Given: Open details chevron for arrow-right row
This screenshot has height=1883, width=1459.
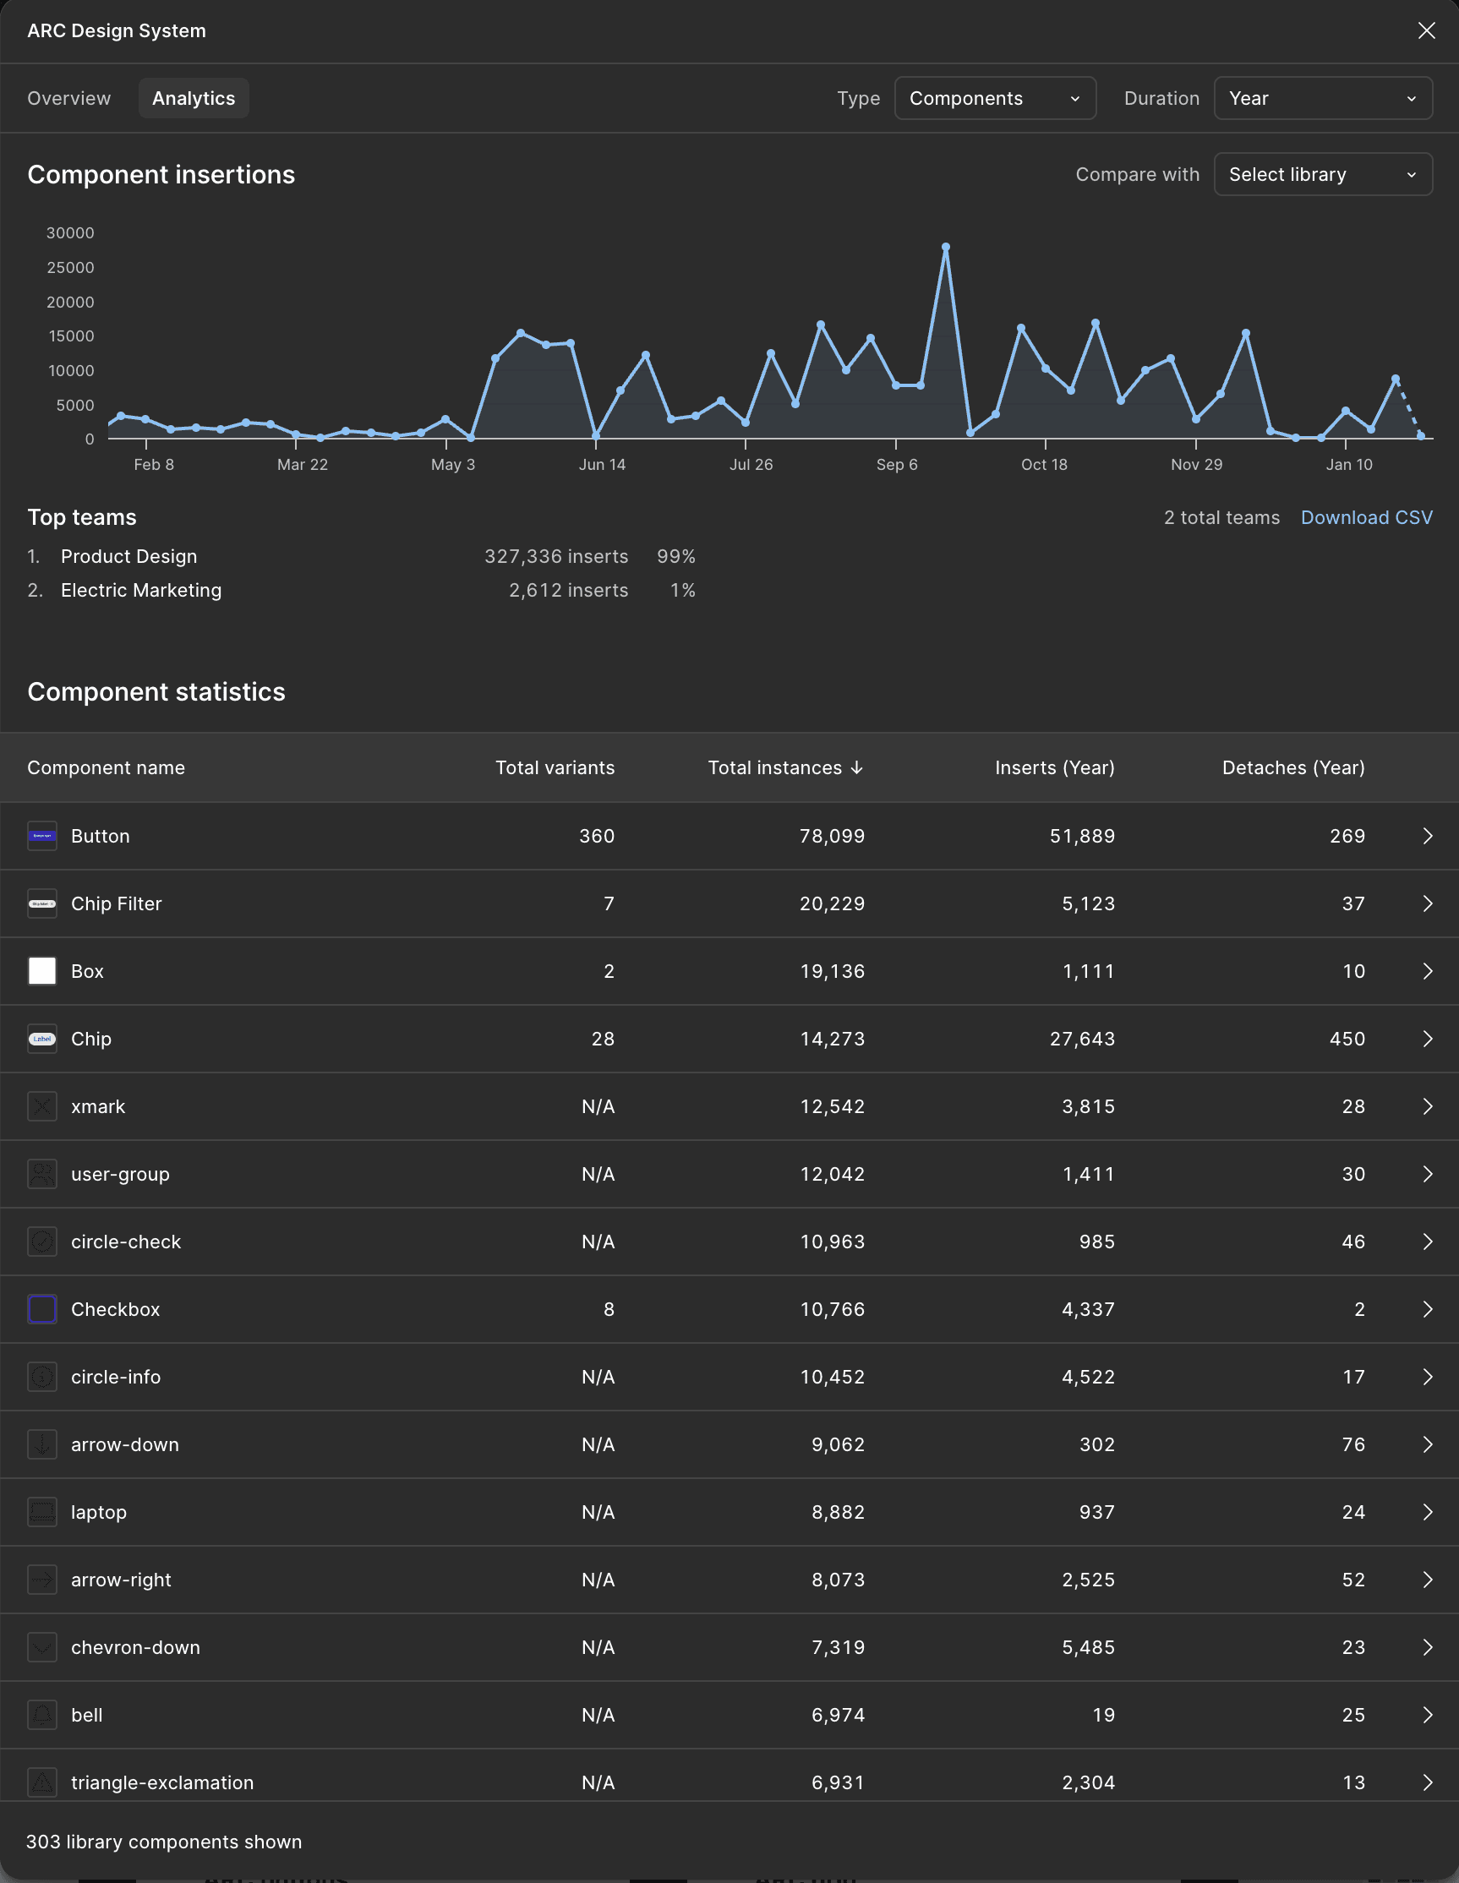Looking at the screenshot, I should click(x=1427, y=1580).
